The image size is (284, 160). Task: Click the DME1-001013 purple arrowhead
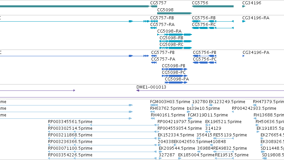click(137, 90)
